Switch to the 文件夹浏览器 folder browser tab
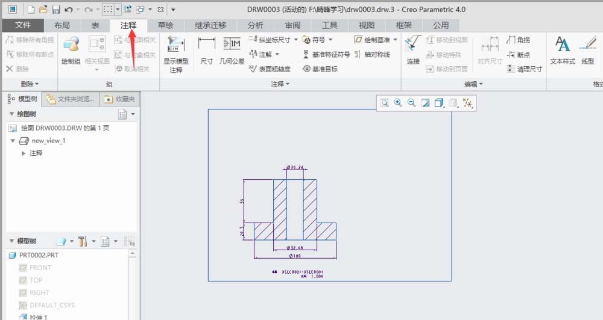This screenshot has width=603, height=320. [x=71, y=99]
